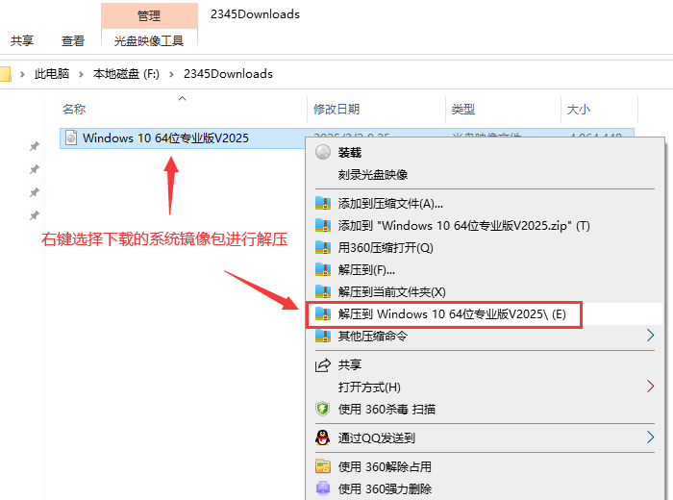Choose 解压到当前文件夹(X) from context menu
Viewport: 673px width, 500px height.
[x=391, y=291]
